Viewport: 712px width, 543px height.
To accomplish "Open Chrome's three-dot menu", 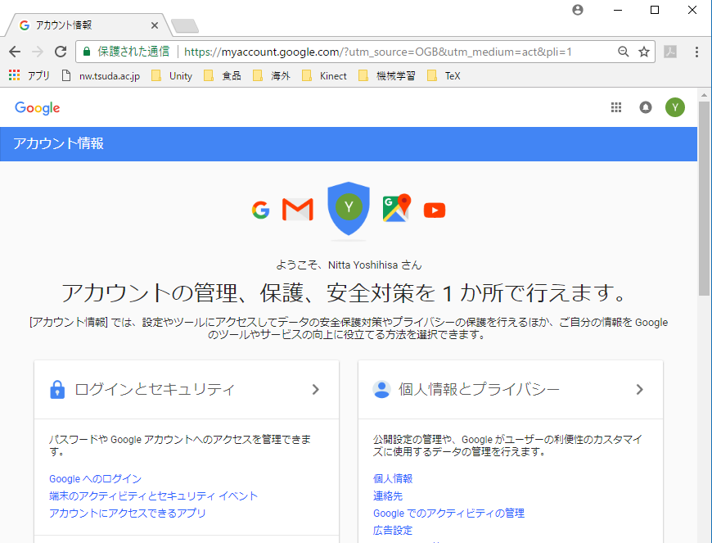I will [x=696, y=52].
